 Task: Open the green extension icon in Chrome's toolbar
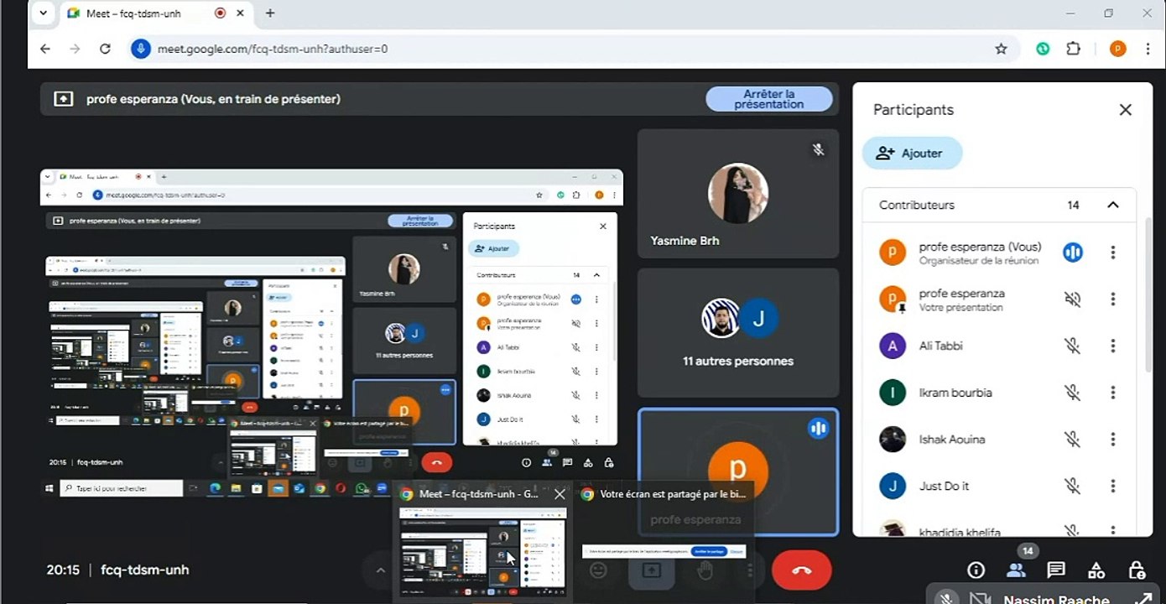[1043, 49]
